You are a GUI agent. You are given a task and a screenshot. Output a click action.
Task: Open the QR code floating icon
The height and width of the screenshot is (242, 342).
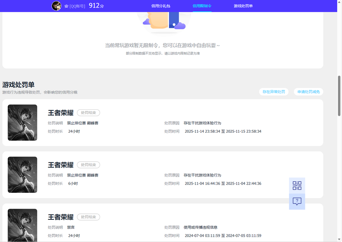coord(297,186)
